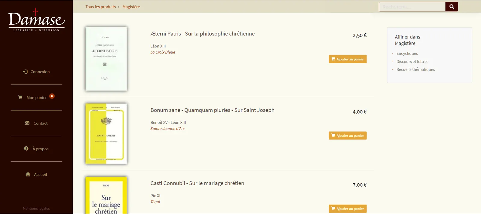481x214 pixels.
Task: Click the info icon beside À propos
Action: point(26,148)
